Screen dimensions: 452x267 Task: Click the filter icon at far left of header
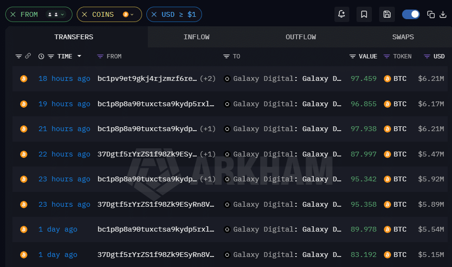click(x=19, y=56)
